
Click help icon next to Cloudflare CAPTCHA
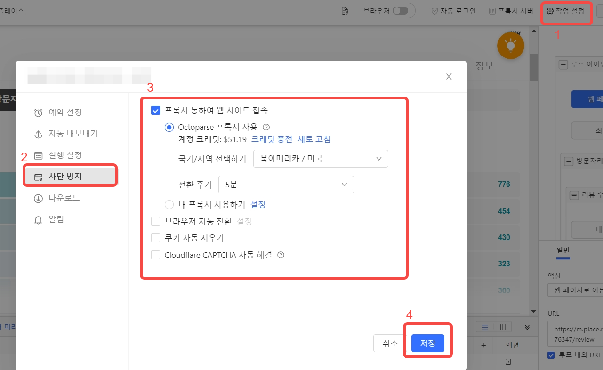coord(281,255)
